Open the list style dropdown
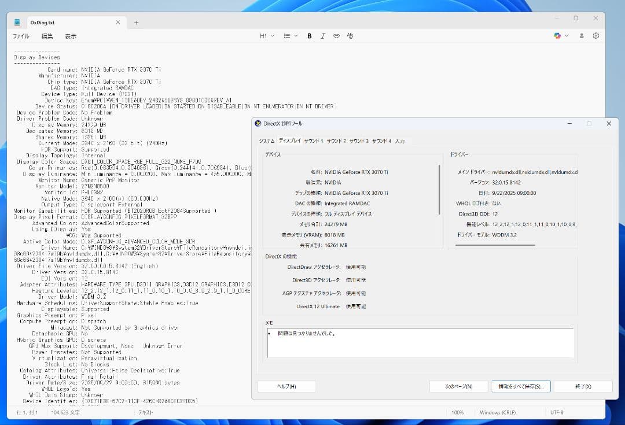625x425 pixels. click(x=291, y=36)
